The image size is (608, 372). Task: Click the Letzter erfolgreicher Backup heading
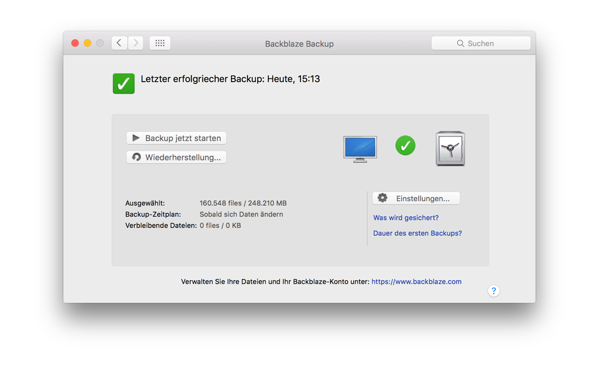click(x=230, y=79)
